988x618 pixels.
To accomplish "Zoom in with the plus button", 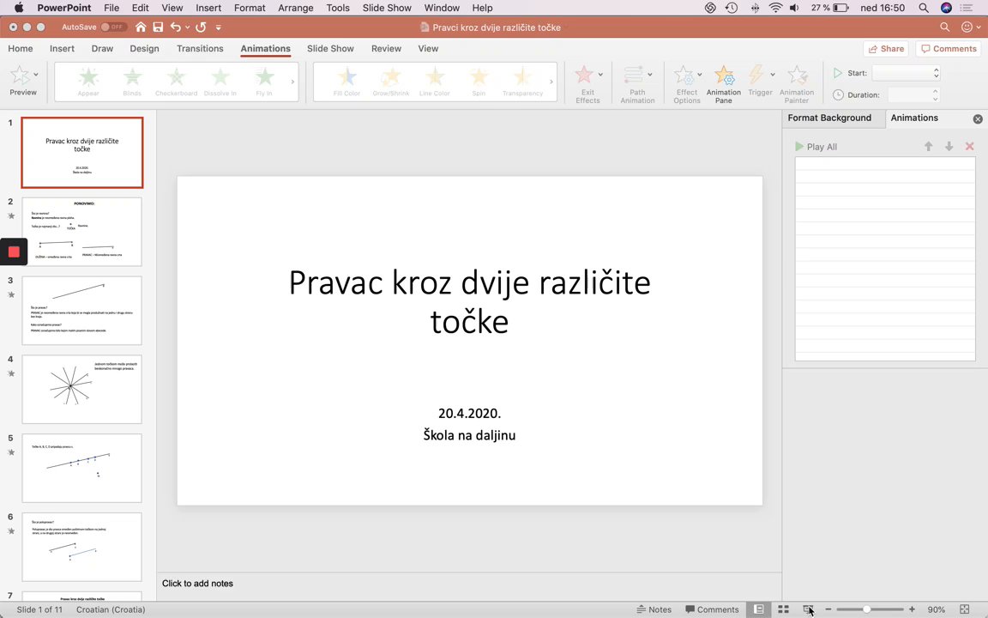I will [x=912, y=609].
